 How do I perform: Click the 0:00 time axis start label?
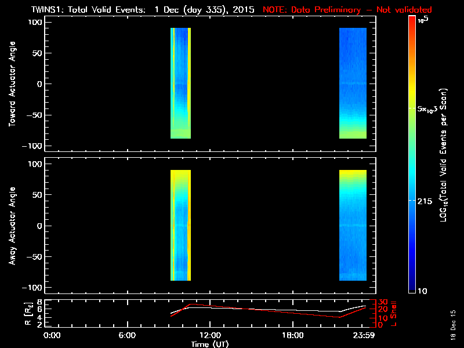[x=52, y=336]
